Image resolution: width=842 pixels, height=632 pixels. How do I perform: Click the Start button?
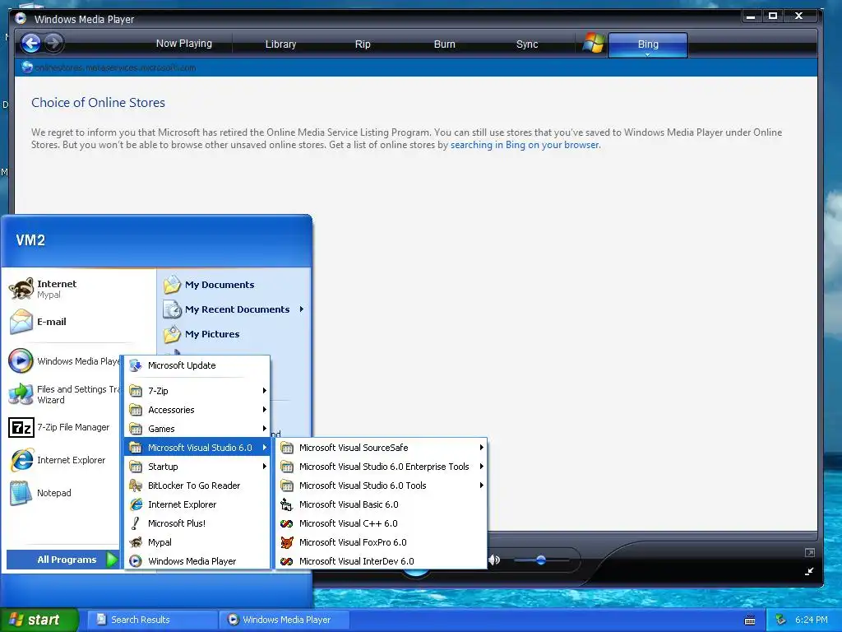[39, 620]
